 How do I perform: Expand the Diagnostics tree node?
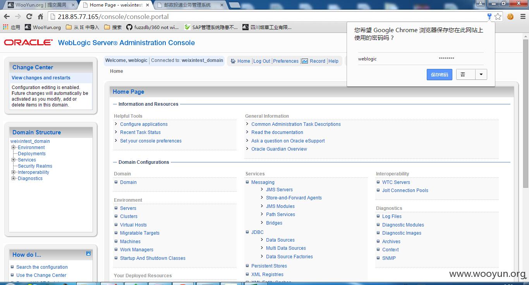click(x=14, y=179)
